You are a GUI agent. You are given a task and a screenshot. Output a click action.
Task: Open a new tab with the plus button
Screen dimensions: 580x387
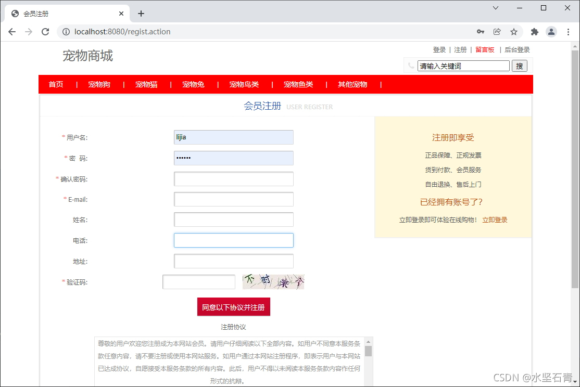click(141, 14)
